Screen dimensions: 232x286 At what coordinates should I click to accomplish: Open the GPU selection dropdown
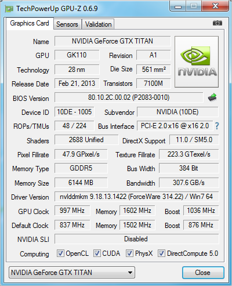[x=72, y=273]
